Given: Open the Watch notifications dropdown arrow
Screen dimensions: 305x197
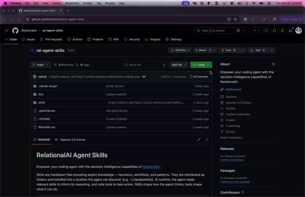Looking at the screenshot, I should (214, 50).
